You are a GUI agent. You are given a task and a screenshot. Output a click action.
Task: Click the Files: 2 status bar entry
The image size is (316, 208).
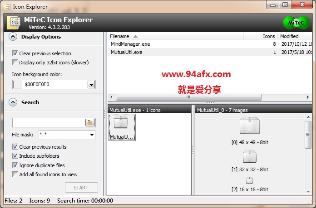tap(14, 201)
